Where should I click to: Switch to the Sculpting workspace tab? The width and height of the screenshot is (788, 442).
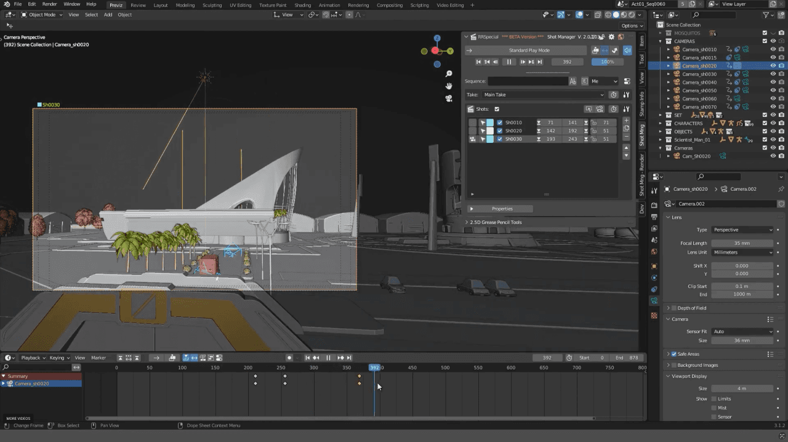(212, 5)
